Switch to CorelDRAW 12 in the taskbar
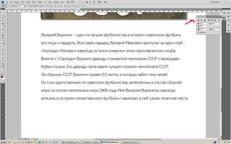 [90, 142]
